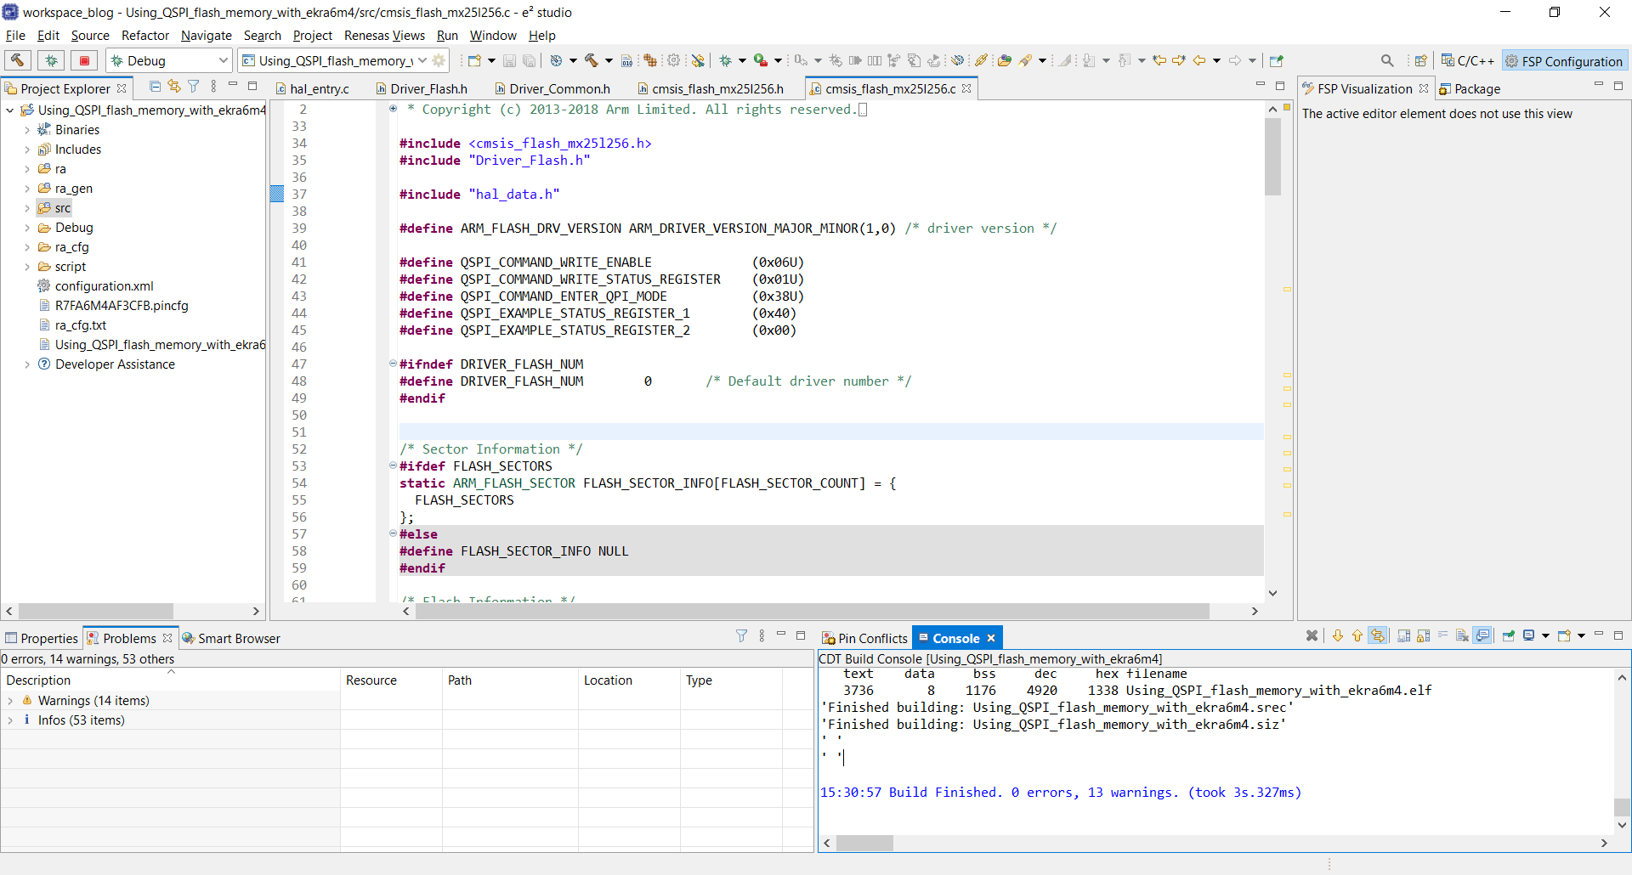Open Project Explorer view menu dots
1632x875 pixels.
[213, 87]
